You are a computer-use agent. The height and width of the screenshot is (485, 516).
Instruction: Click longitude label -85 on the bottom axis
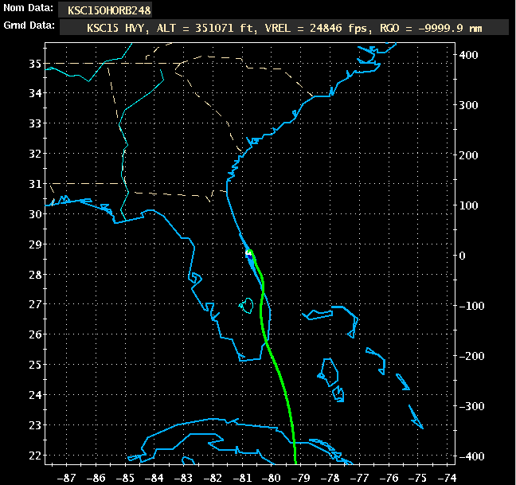[x=125, y=478]
